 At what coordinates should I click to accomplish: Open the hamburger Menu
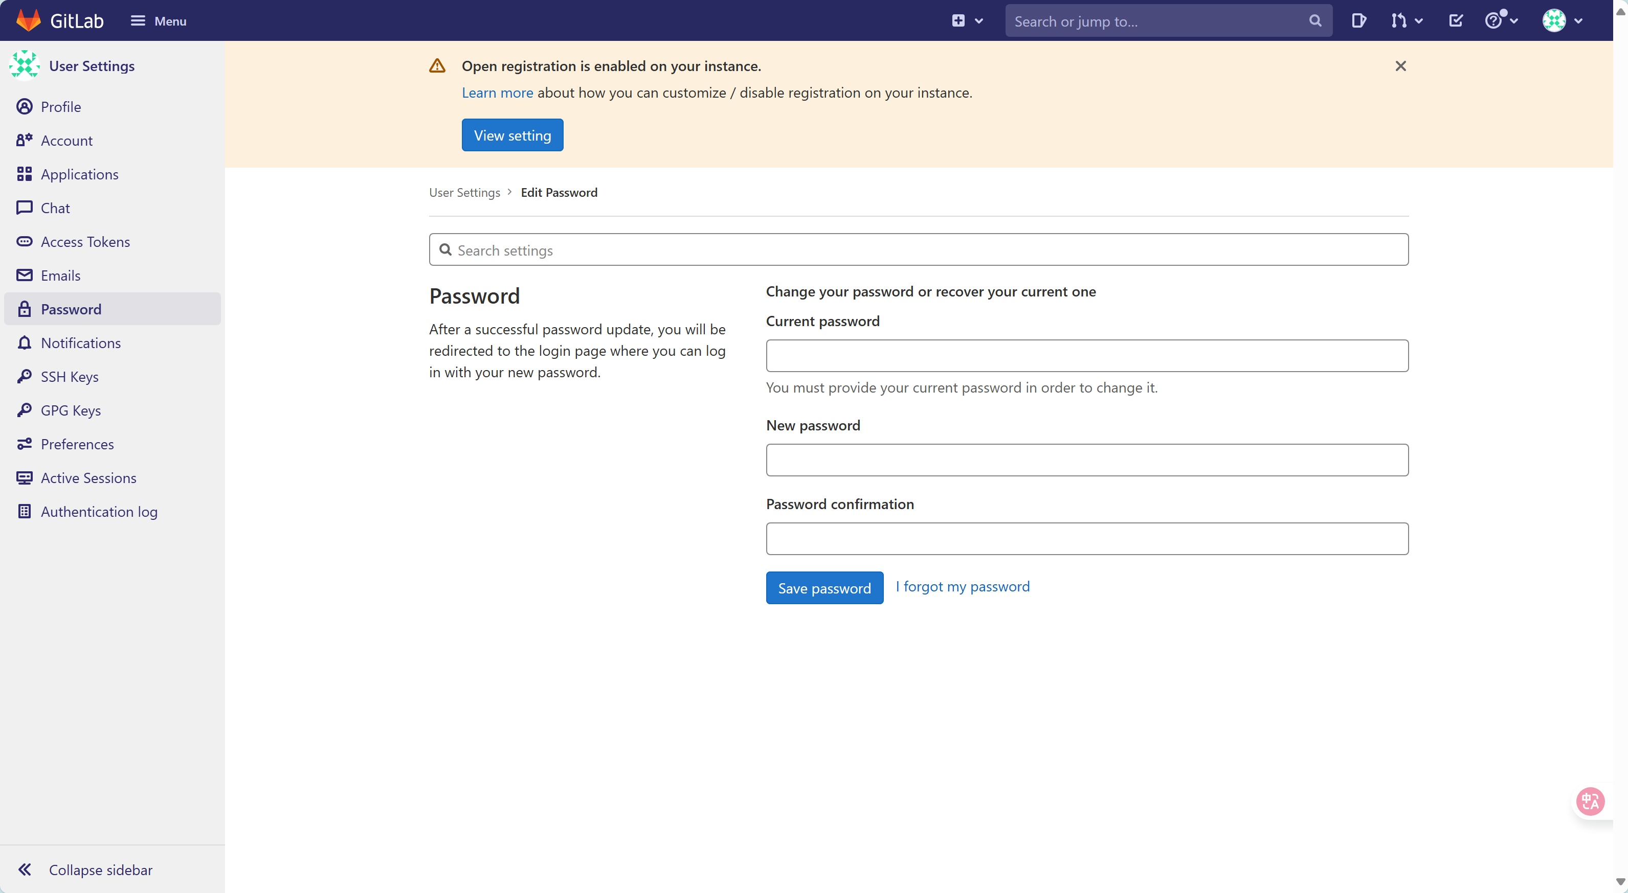tap(158, 21)
